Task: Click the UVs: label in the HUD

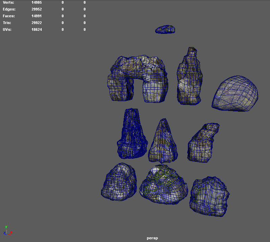Action: (7, 29)
